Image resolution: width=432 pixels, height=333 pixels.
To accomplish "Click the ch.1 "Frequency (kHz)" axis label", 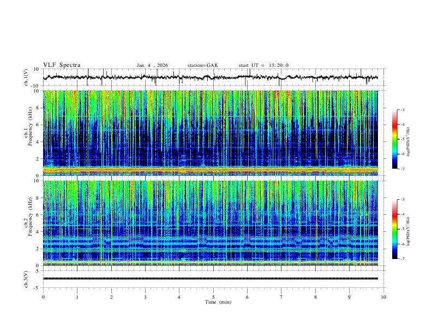I will pos(30,126).
